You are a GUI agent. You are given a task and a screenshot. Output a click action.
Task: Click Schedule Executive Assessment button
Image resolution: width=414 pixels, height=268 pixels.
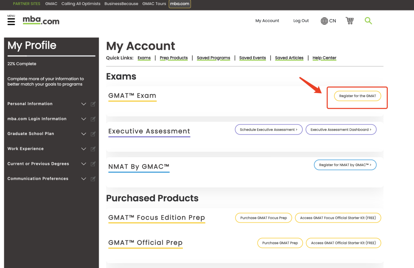pos(268,130)
